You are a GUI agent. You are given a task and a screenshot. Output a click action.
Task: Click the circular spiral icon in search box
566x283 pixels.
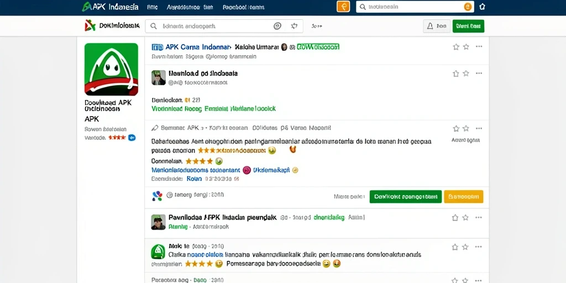click(x=277, y=26)
